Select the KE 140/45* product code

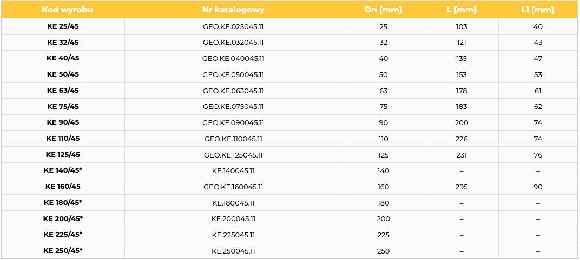coord(63,171)
